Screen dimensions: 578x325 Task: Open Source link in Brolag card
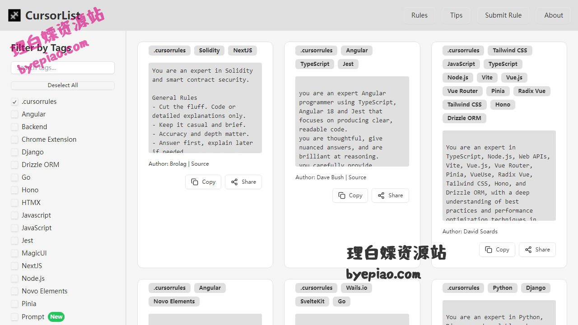(200, 164)
